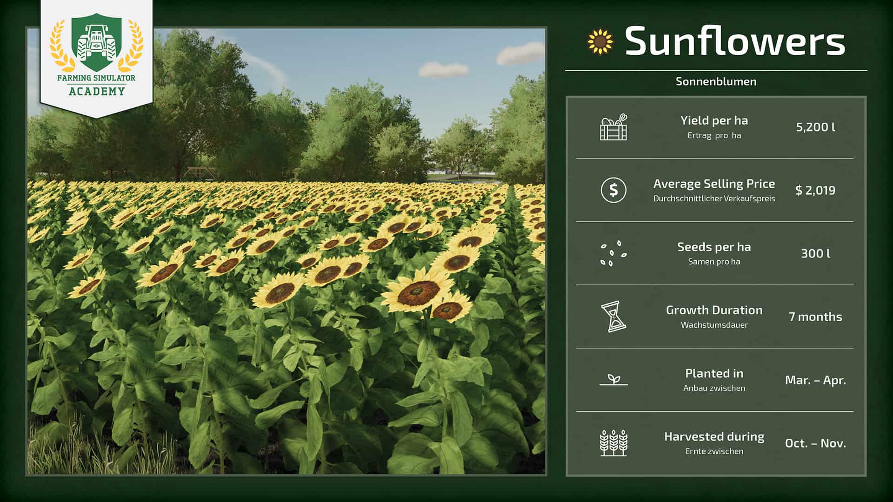Screen dimensions: 893x502
Task: Click the dollar coin icon
Action: click(613, 190)
